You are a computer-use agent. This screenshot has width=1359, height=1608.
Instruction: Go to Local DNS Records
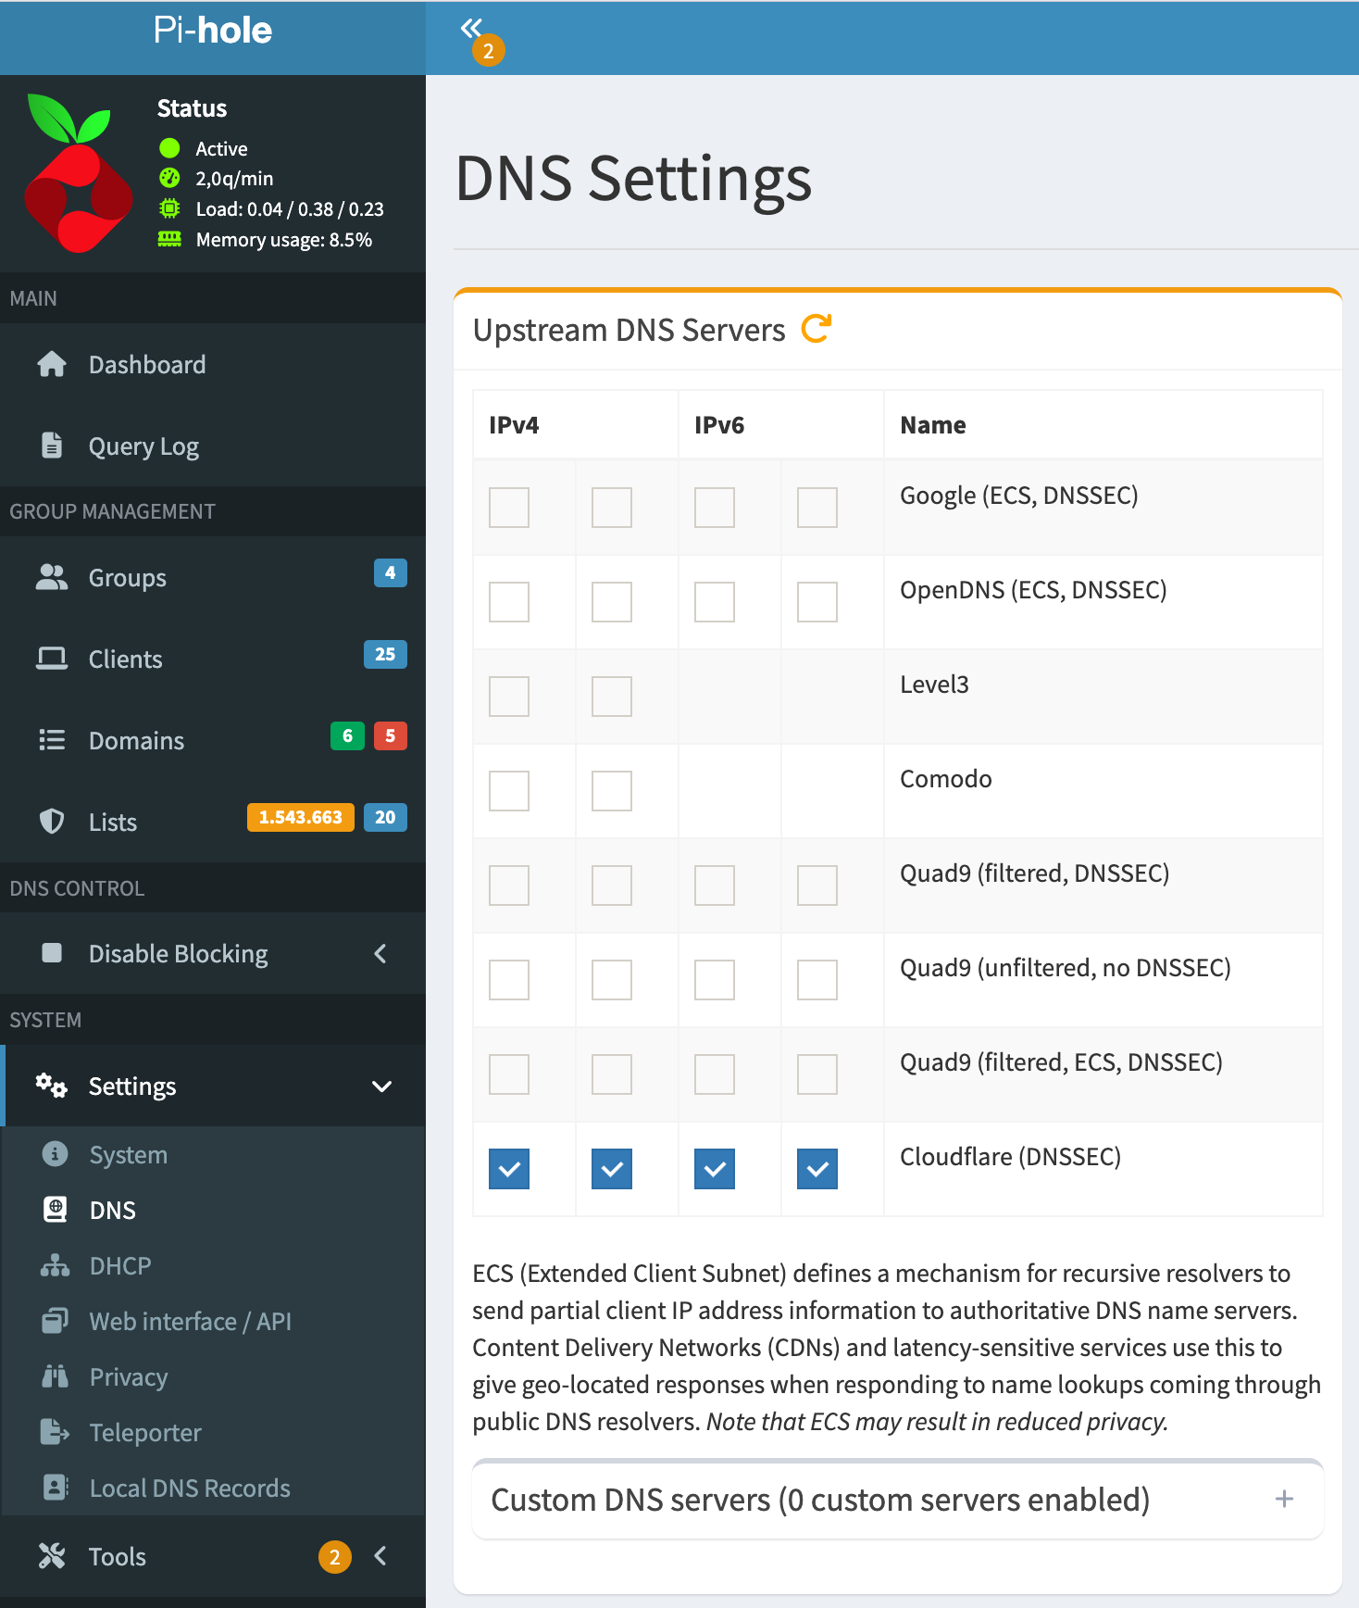click(189, 1488)
